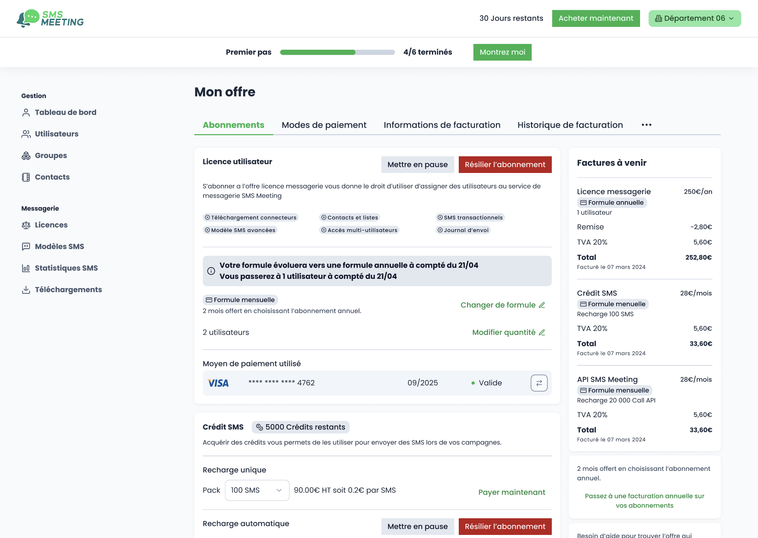Screen dimensions: 758x538
Task: Open Informations de facturation tab
Action: click(x=442, y=125)
